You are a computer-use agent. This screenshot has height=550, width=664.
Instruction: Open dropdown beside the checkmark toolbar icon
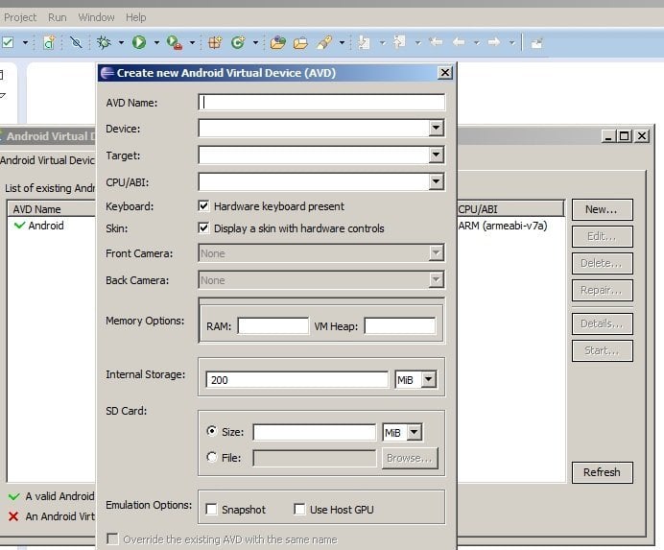pyautogui.click(x=25, y=43)
